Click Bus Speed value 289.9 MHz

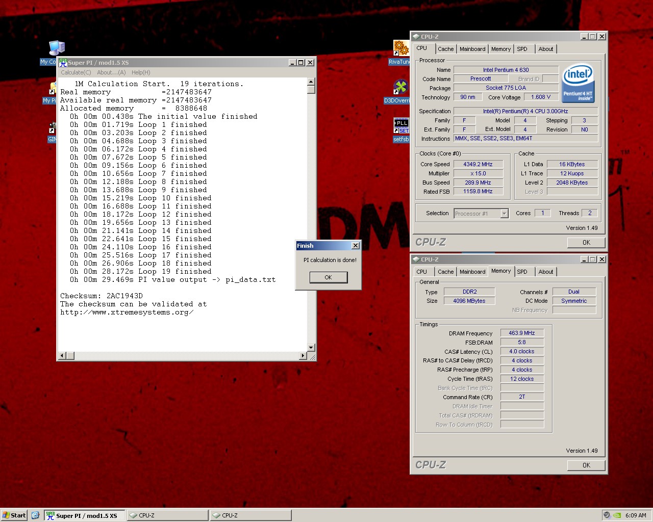[x=478, y=182]
